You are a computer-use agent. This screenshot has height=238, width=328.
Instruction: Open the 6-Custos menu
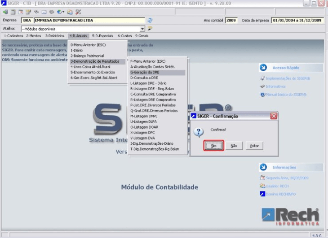[x=124, y=36]
